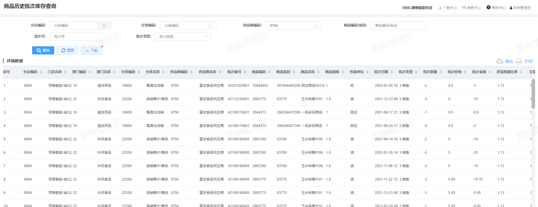Image resolution: width=538 pixels, height=207 pixels.
Task: Sort by 批次数量 column
Action: tap(432, 72)
